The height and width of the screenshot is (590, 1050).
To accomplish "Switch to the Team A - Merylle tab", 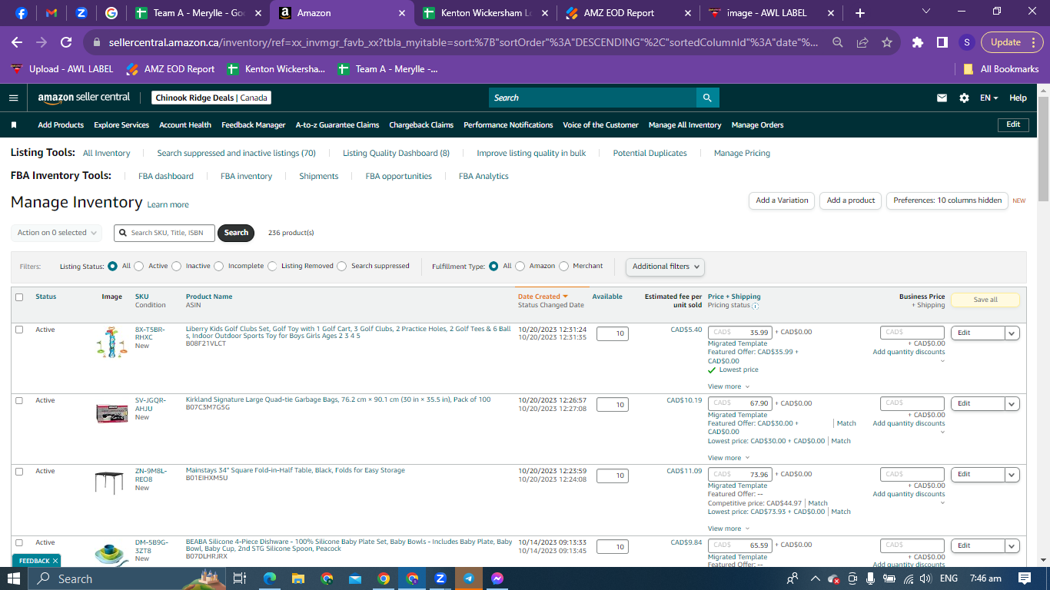I will click(x=198, y=13).
